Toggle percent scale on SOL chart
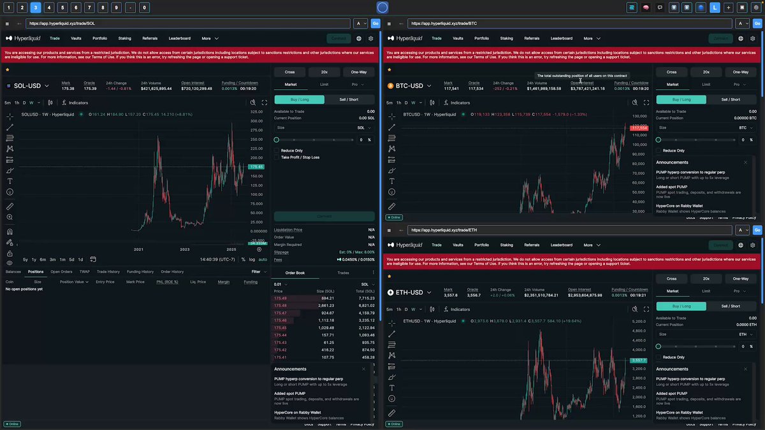765x430 pixels. click(x=243, y=259)
